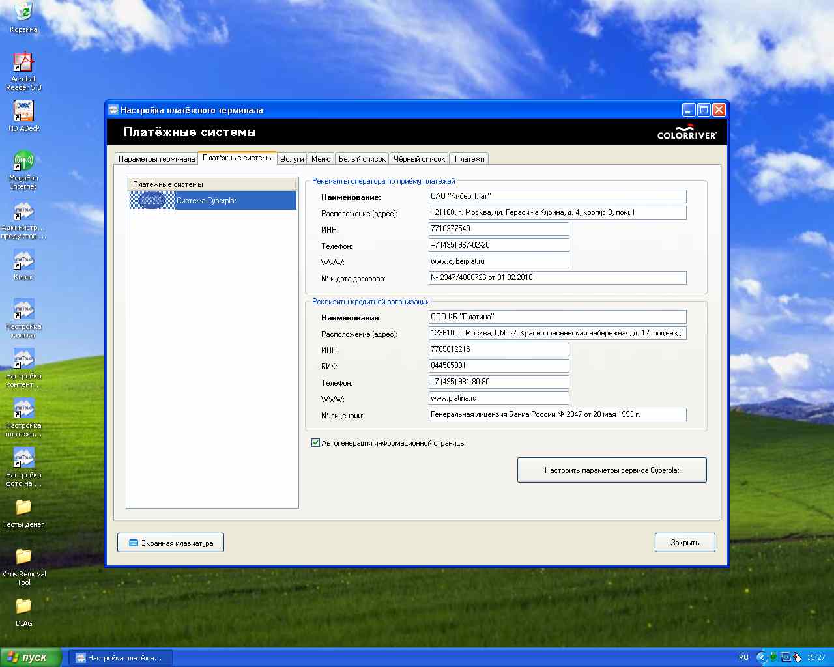Disable Автогенерация информационной страницы checkbox
834x667 pixels.
316,443
